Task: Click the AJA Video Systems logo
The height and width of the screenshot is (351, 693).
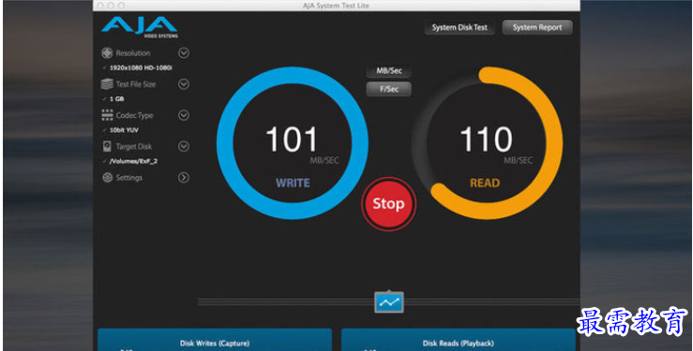Action: pyautogui.click(x=140, y=27)
